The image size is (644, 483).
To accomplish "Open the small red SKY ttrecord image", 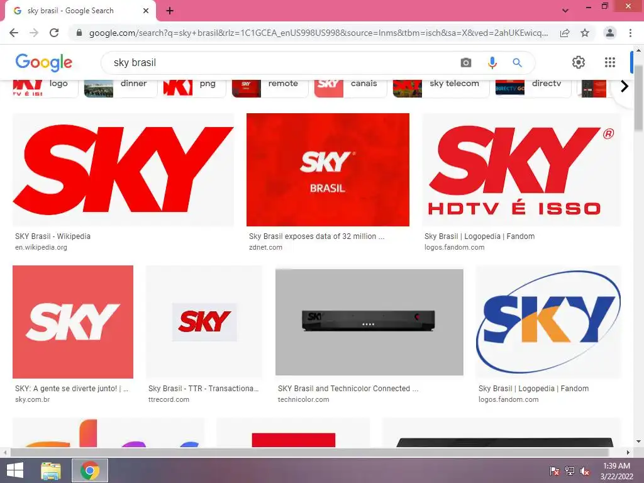I will pos(204,321).
